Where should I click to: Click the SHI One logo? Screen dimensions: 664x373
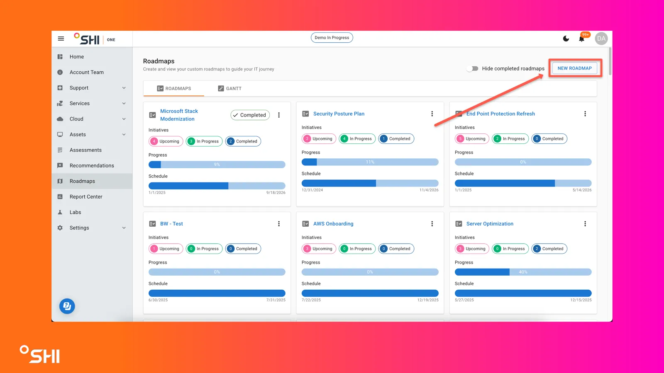click(x=95, y=39)
